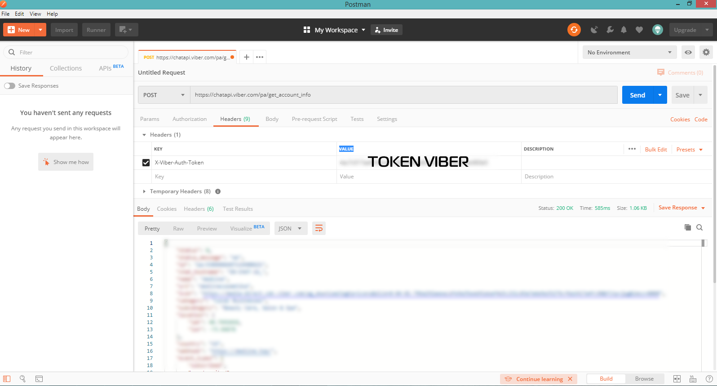Open the Save button dropdown arrow
This screenshot has width=717, height=386.
(700, 95)
